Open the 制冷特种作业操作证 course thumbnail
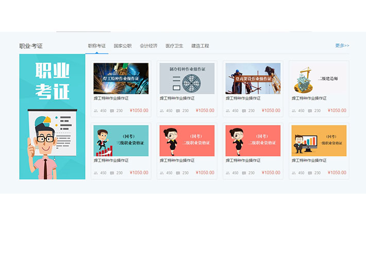 [x=187, y=78]
